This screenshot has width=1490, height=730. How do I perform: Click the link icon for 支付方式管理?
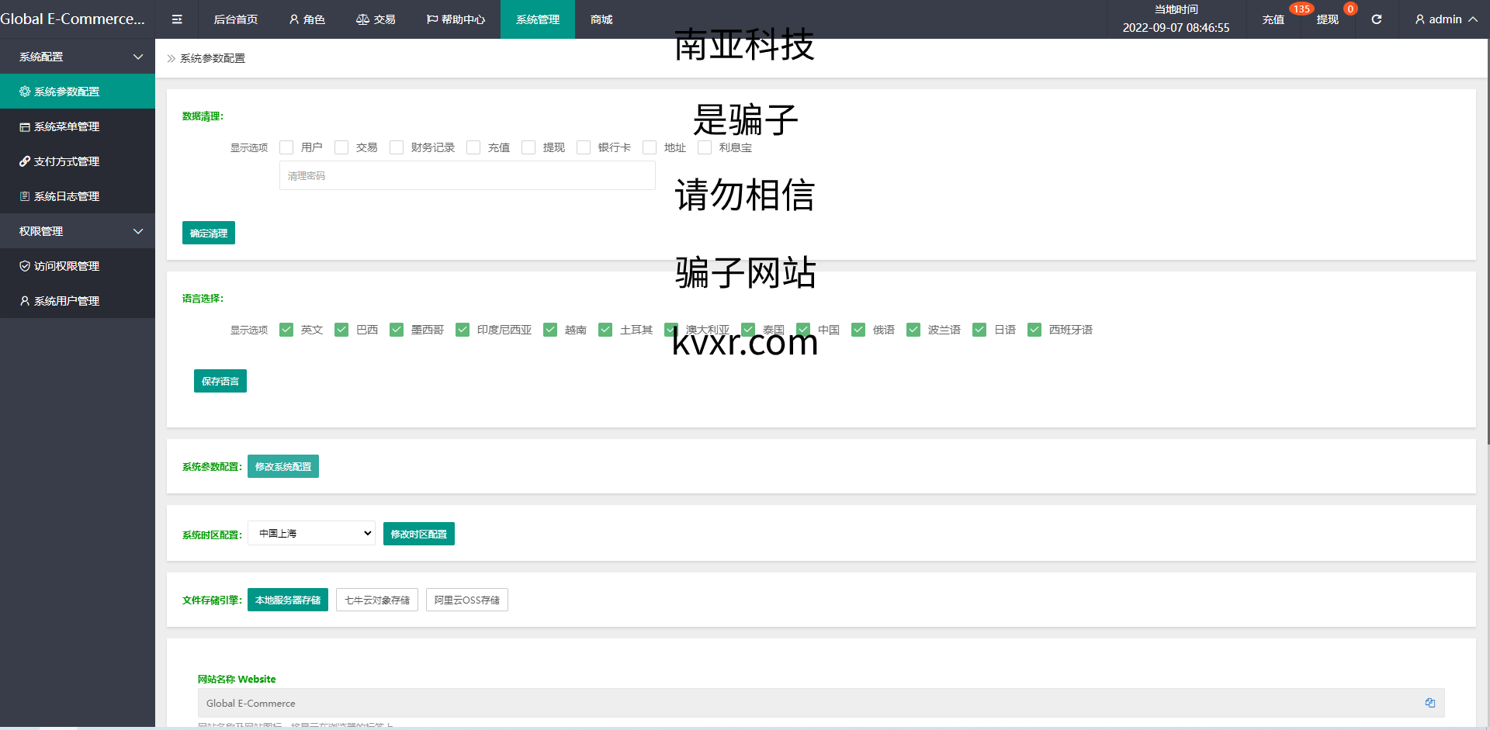tap(25, 161)
